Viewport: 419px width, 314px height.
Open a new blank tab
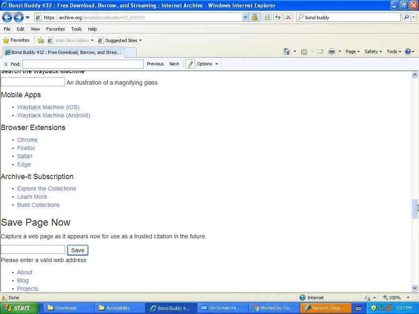[x=131, y=53]
